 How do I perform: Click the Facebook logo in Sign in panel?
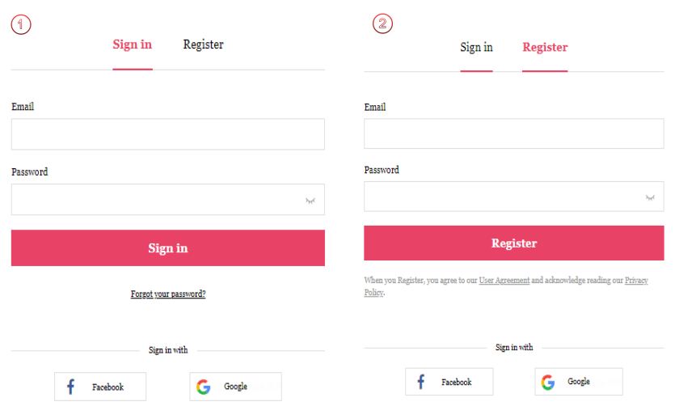tap(70, 387)
